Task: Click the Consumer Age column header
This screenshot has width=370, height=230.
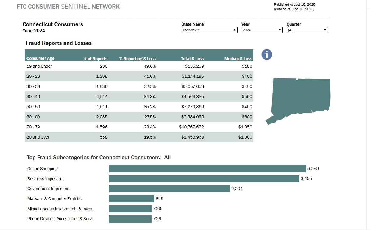Action: click(40, 58)
